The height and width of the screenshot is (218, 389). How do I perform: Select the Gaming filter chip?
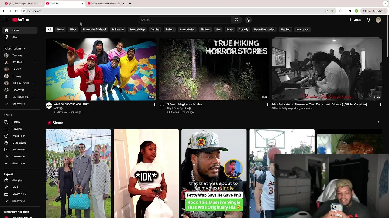155,30
